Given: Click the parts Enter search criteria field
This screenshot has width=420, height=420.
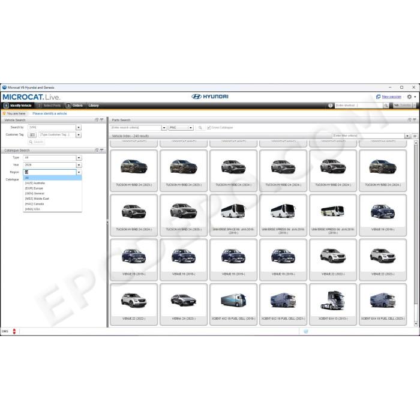Looking at the screenshot, I should [x=136, y=128].
